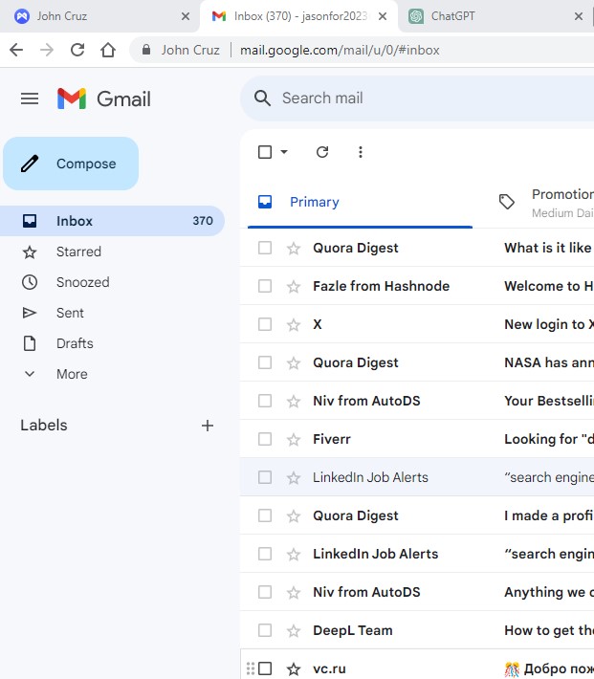Image resolution: width=594 pixels, height=679 pixels.
Task: Switch to John Cruz browser tab
Action: click(99, 16)
